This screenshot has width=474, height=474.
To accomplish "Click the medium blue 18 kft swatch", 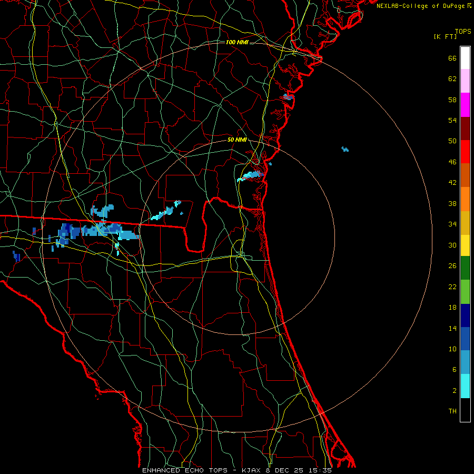I will point(465,339).
